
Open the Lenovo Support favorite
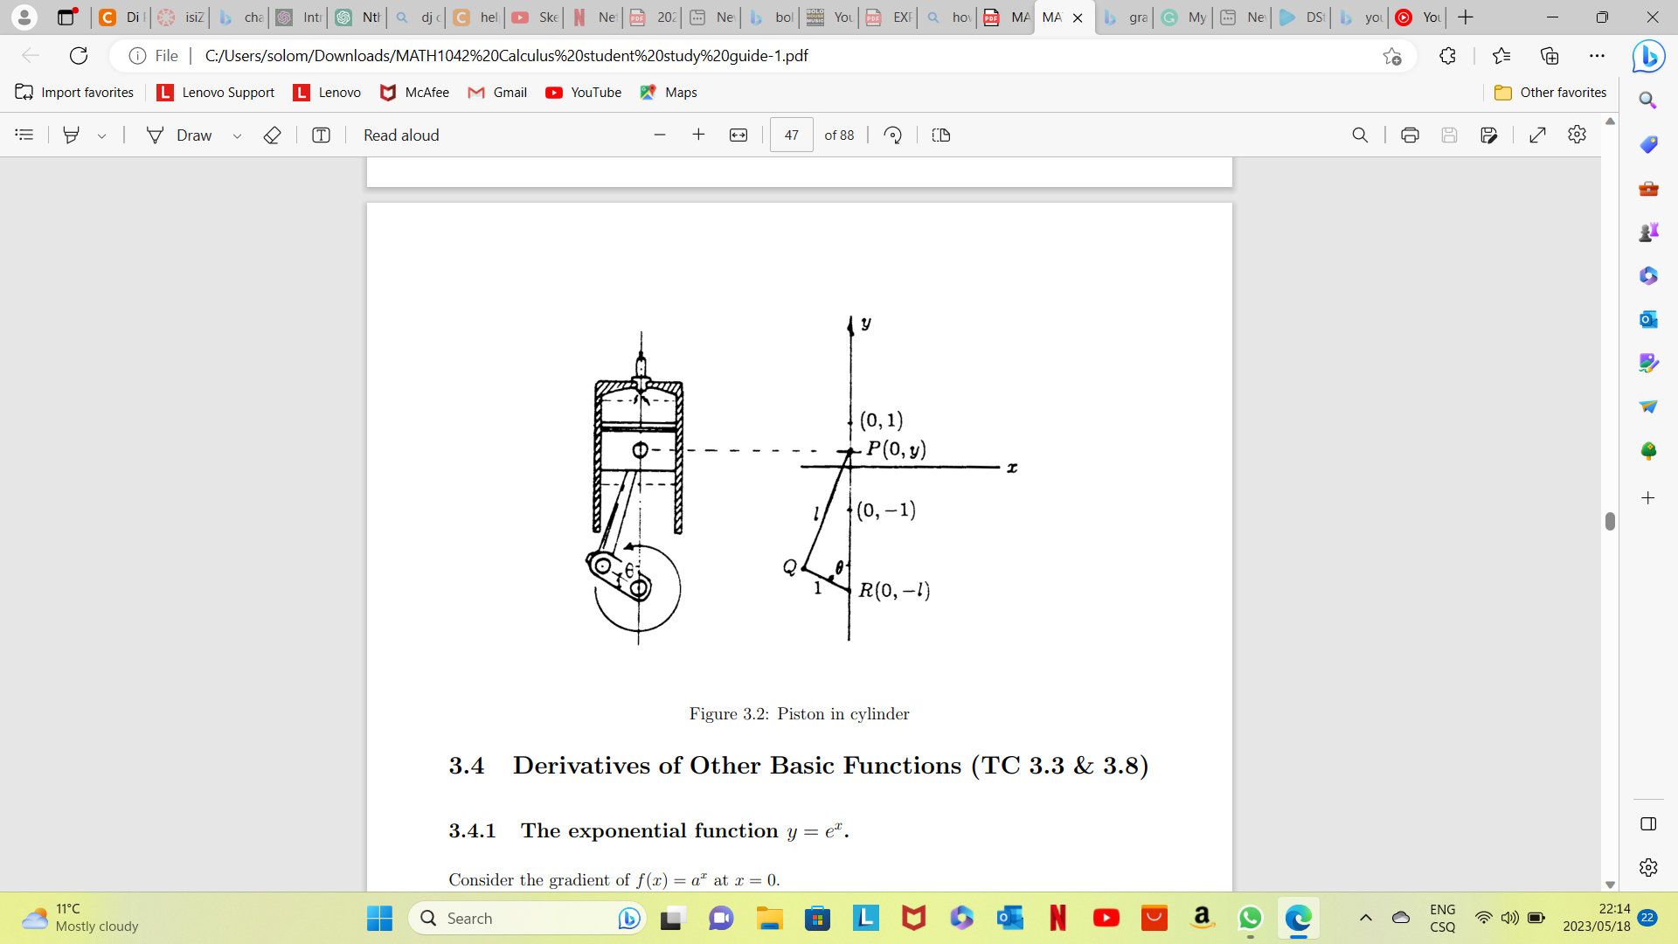[x=215, y=92]
